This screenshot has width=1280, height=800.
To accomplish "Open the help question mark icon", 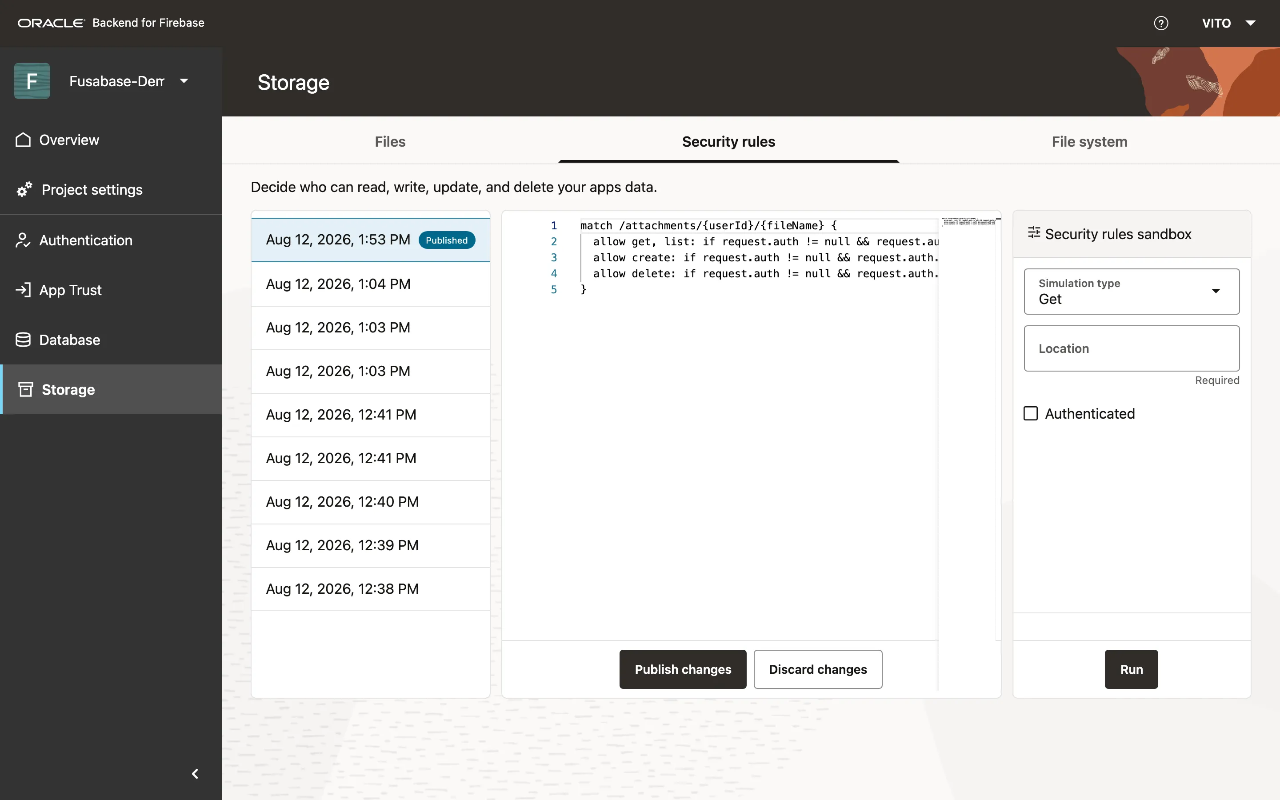I will 1160,23.
